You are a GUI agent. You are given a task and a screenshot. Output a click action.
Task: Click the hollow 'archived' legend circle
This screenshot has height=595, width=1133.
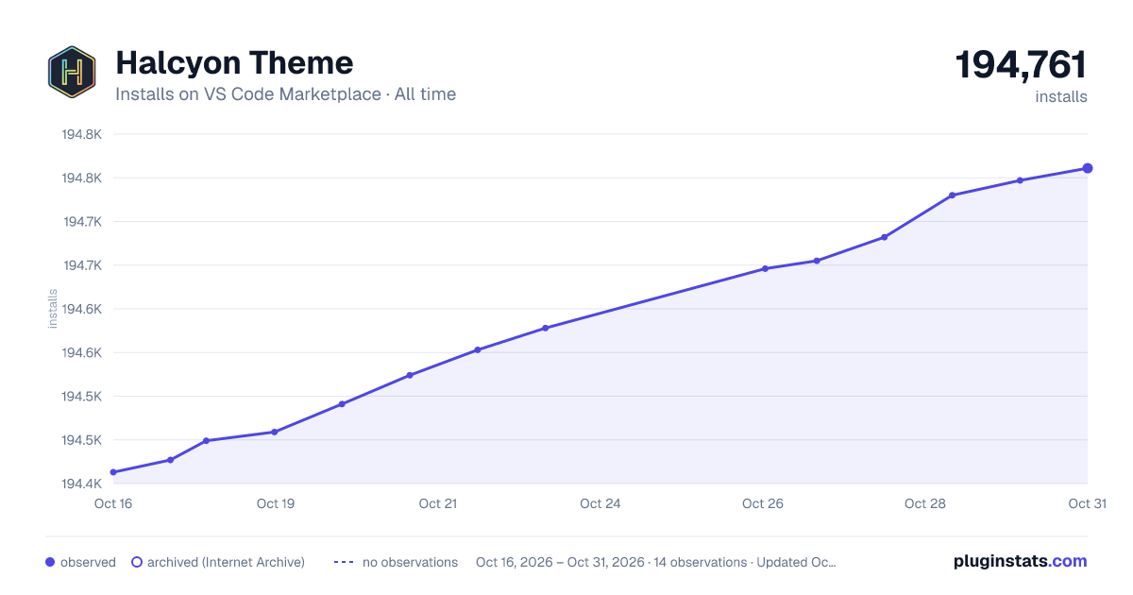(x=136, y=562)
